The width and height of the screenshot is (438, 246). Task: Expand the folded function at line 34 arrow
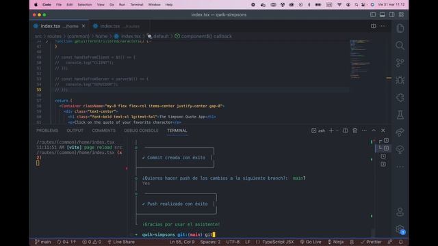click(47, 42)
